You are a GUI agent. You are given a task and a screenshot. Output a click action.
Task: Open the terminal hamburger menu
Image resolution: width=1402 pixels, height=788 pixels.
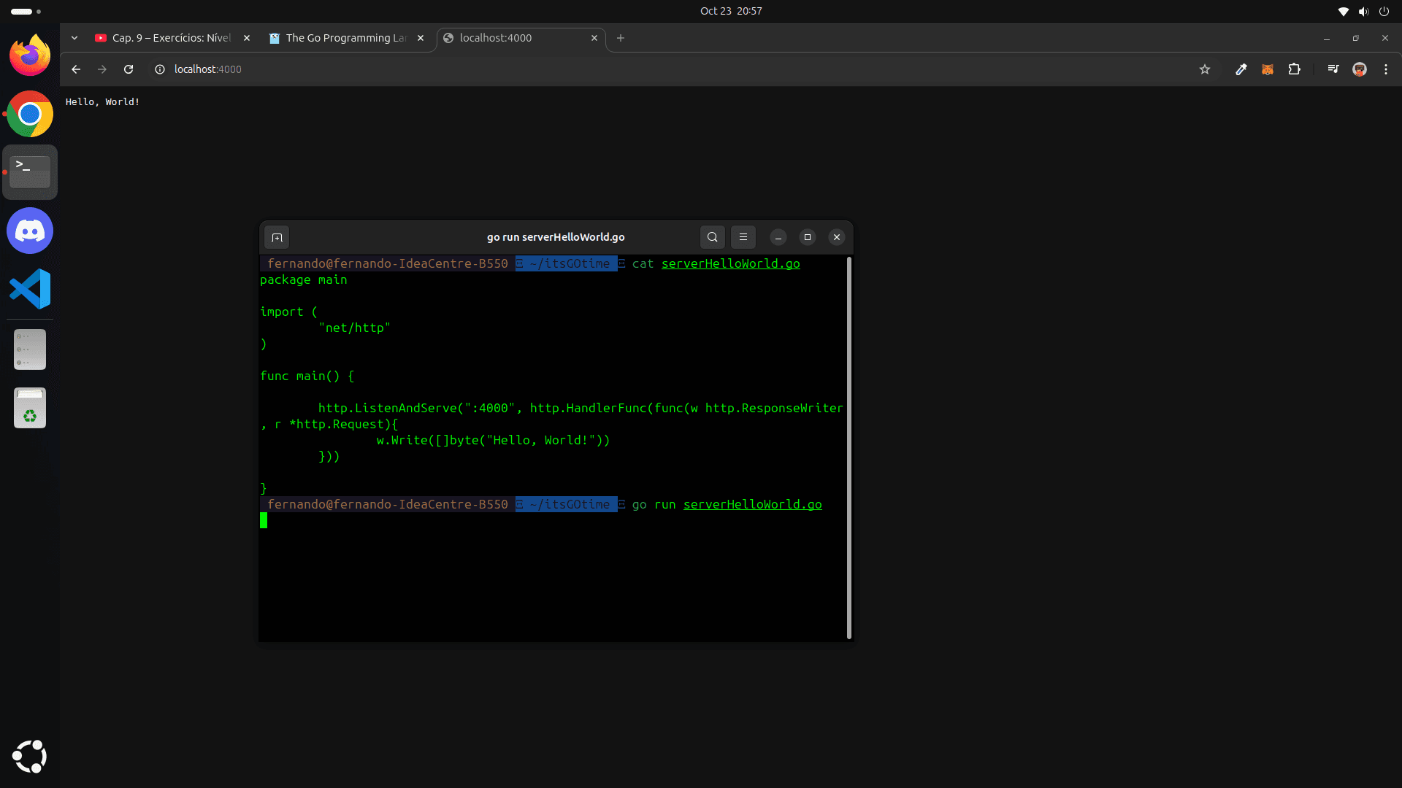click(743, 237)
